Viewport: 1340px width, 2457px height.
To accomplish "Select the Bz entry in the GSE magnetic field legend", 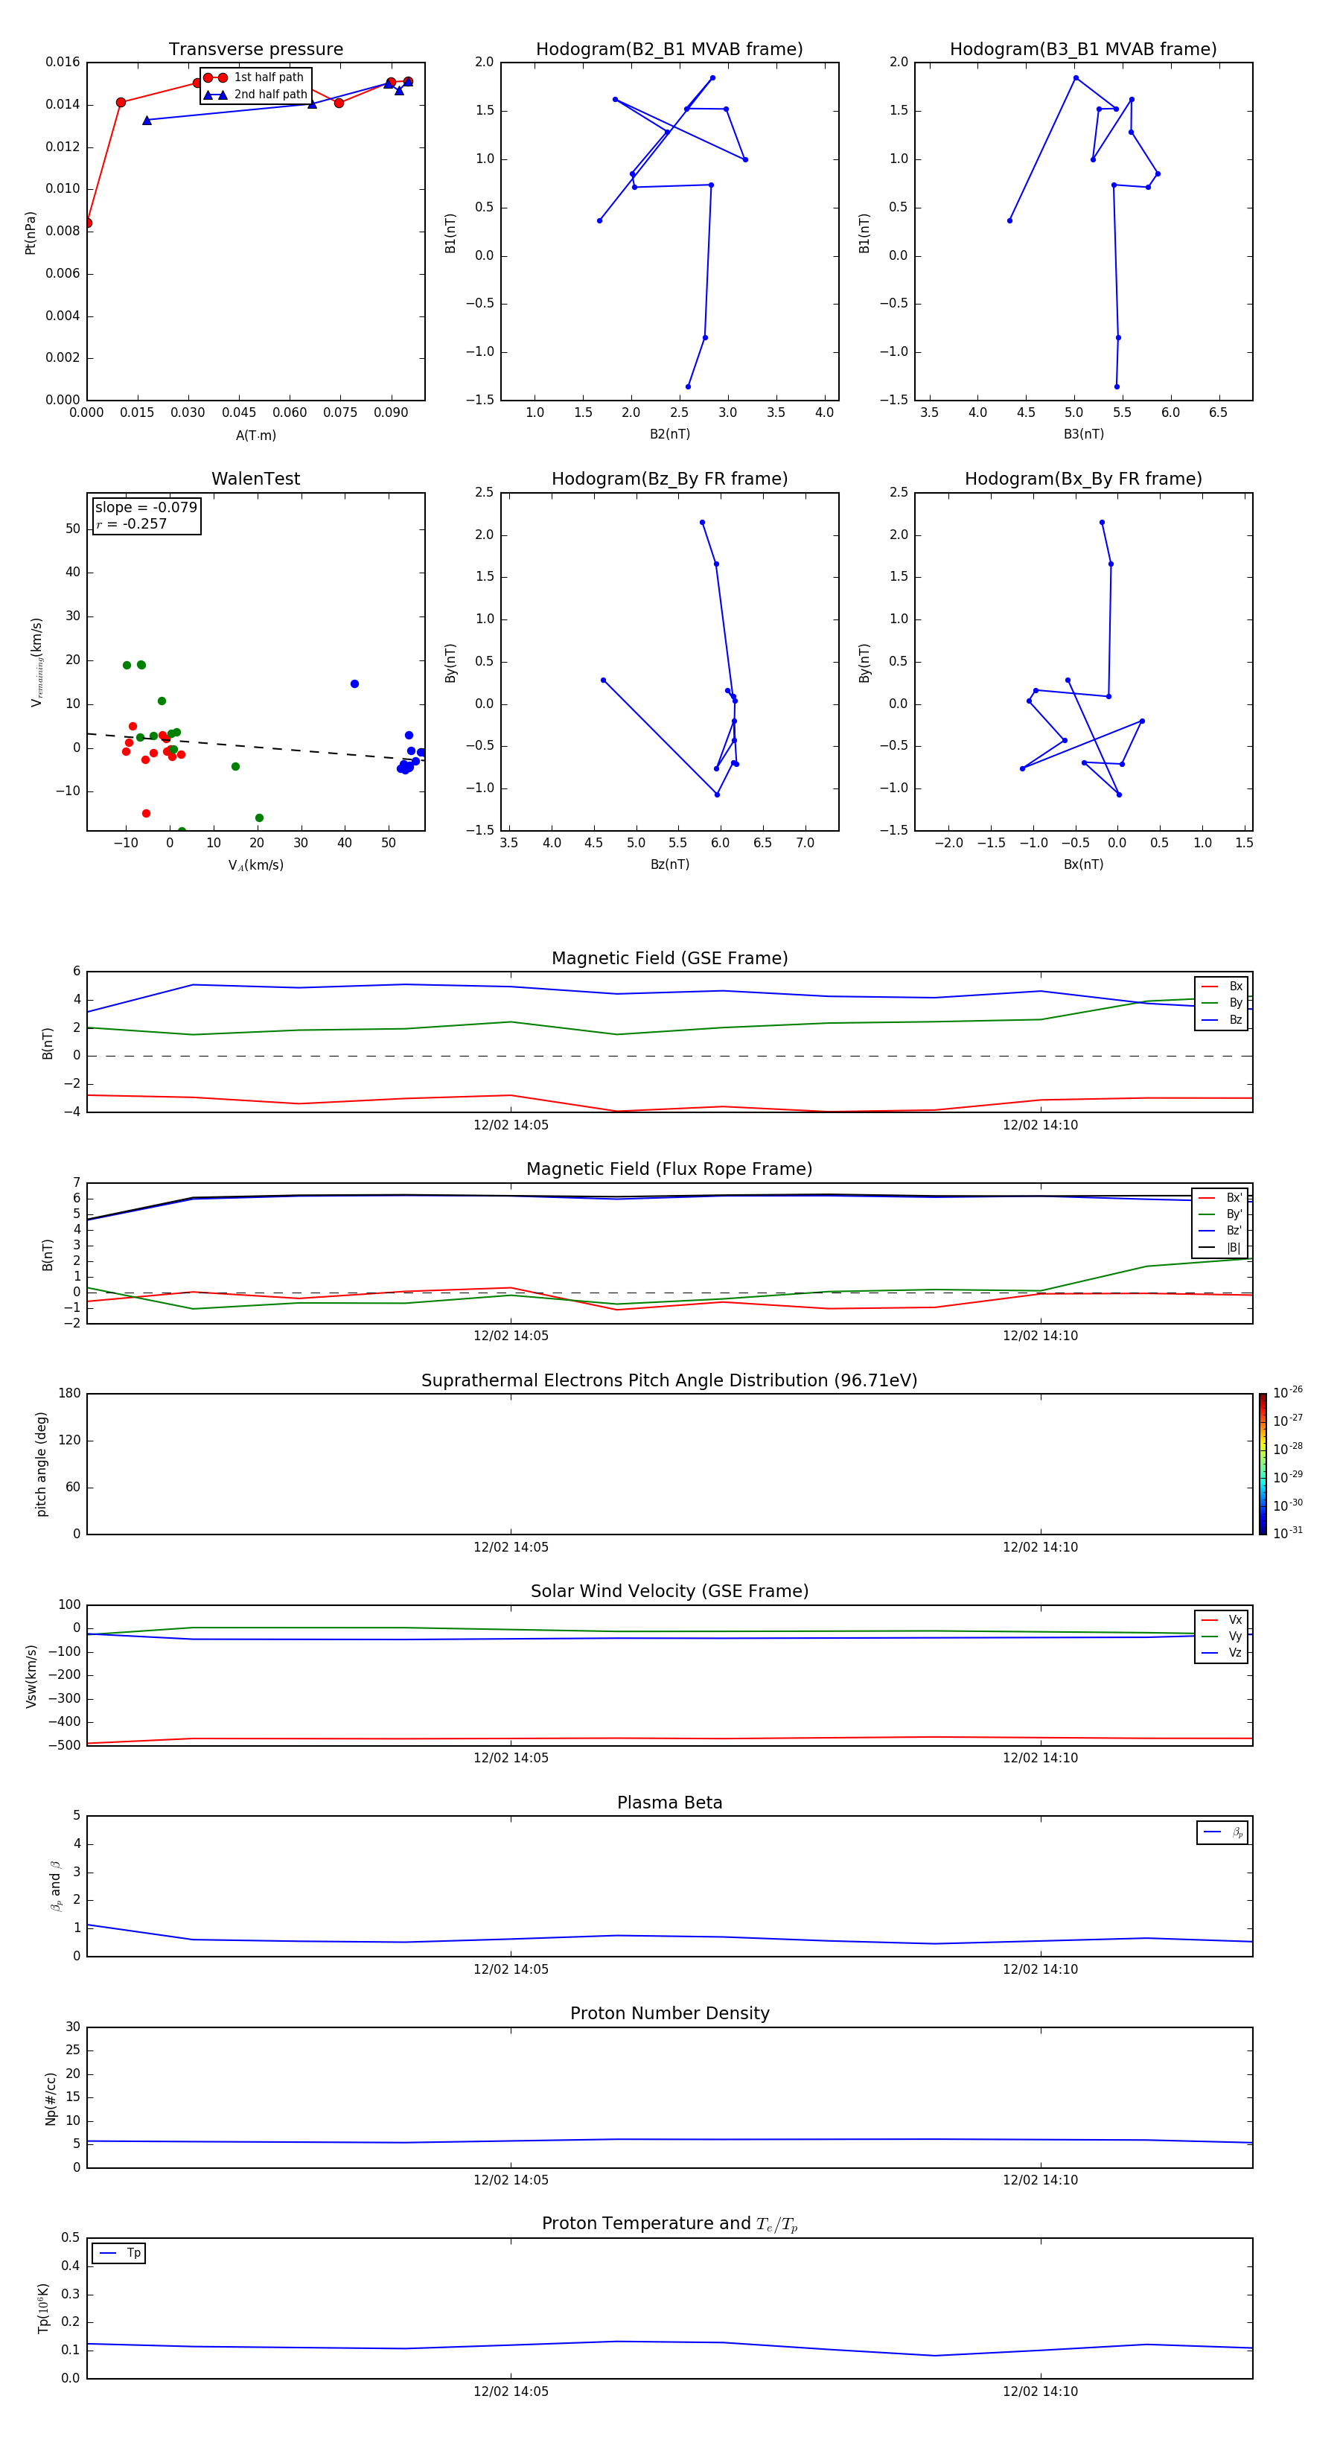I will tap(1222, 1019).
